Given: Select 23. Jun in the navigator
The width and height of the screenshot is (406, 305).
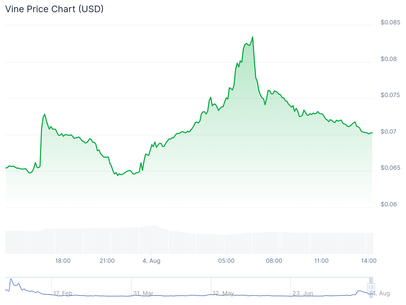Looking at the screenshot, I should 303,293.
